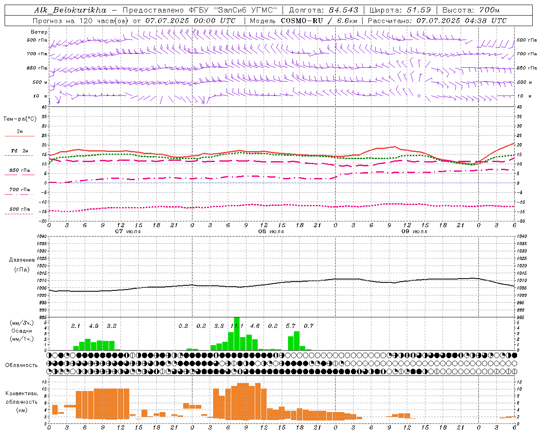Click the 11.1 precipitation total value
539x431 pixels.
[x=237, y=326]
